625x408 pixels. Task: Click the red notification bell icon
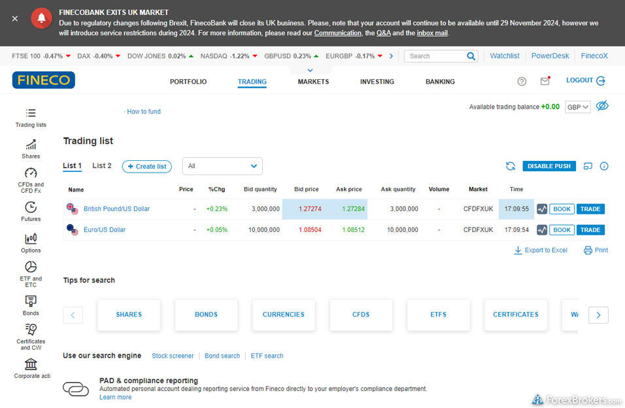click(41, 18)
